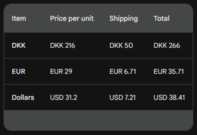
Task: Click the Total column header
Action: point(162,18)
